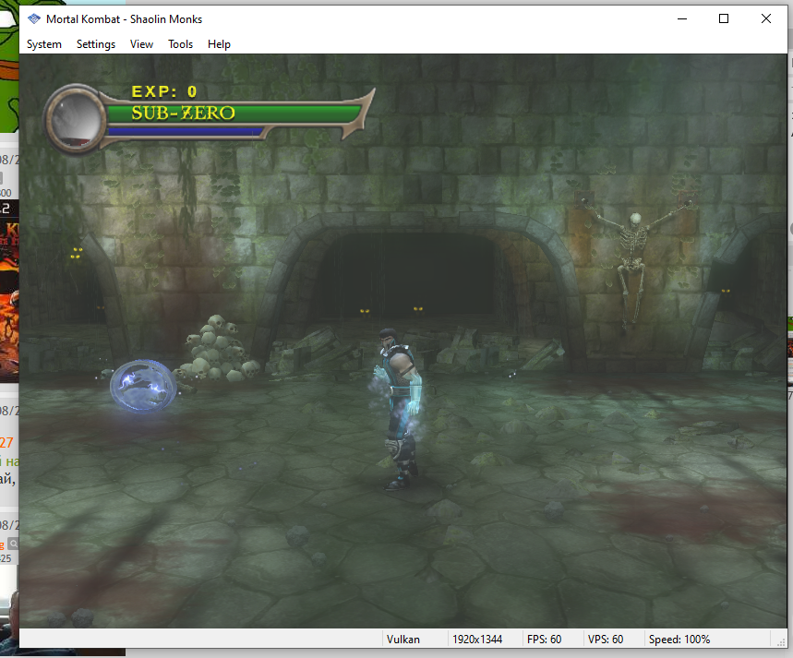Click the 1920x1344 resolution status entry
The image size is (793, 658).
click(x=477, y=640)
